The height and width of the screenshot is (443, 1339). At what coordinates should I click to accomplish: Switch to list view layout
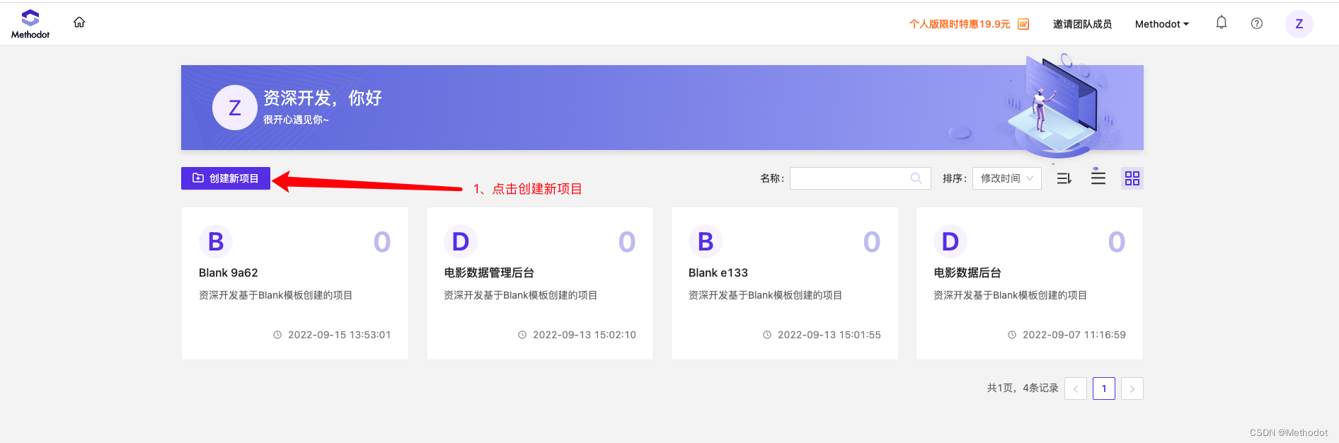1098,177
